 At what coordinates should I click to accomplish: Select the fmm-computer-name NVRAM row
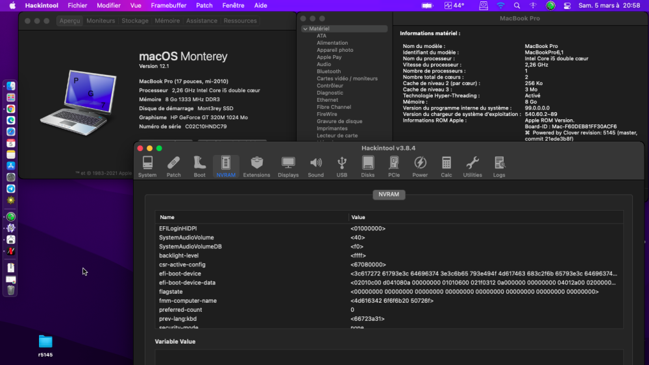[389, 301]
